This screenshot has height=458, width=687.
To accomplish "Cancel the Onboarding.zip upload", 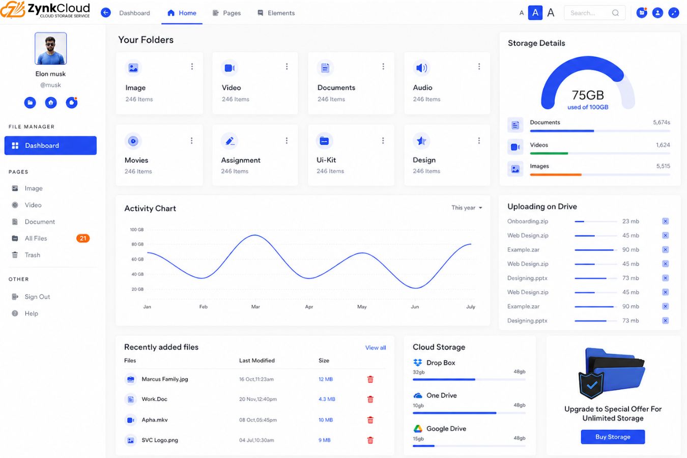I will pyautogui.click(x=665, y=221).
